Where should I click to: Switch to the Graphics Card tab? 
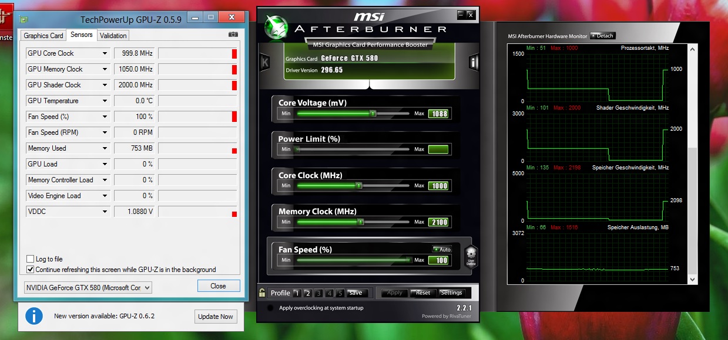coord(42,35)
